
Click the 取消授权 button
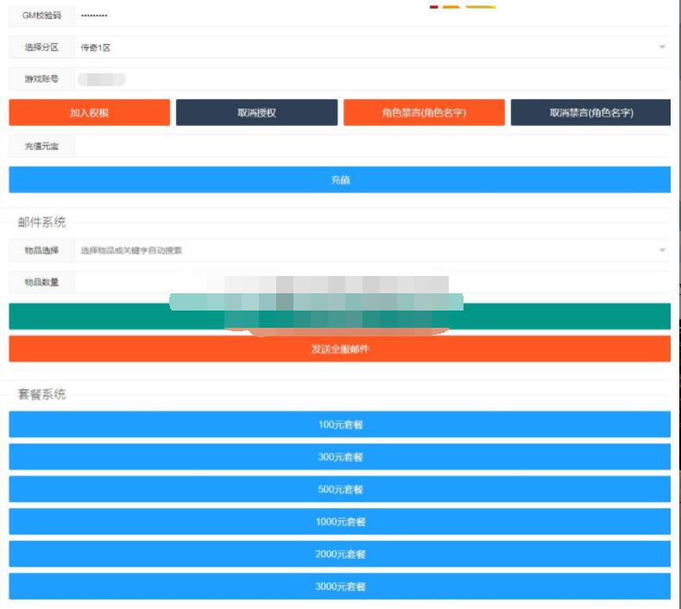click(x=256, y=113)
